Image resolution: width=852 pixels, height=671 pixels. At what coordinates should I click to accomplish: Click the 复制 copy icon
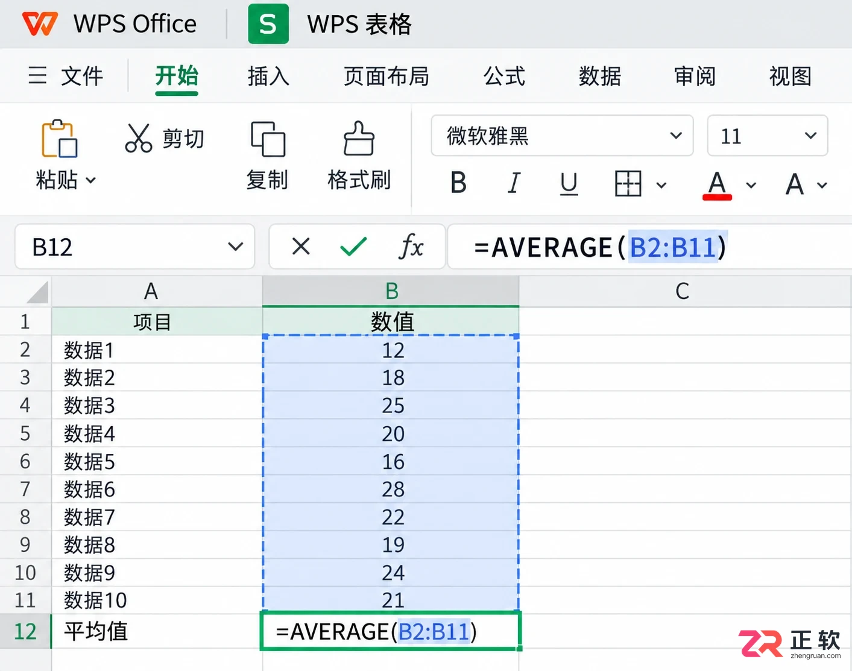pos(268,139)
